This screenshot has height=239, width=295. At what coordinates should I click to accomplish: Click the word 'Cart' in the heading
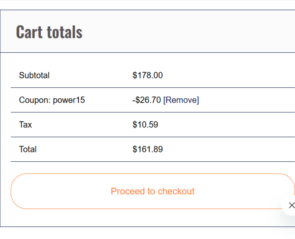[x=29, y=32]
